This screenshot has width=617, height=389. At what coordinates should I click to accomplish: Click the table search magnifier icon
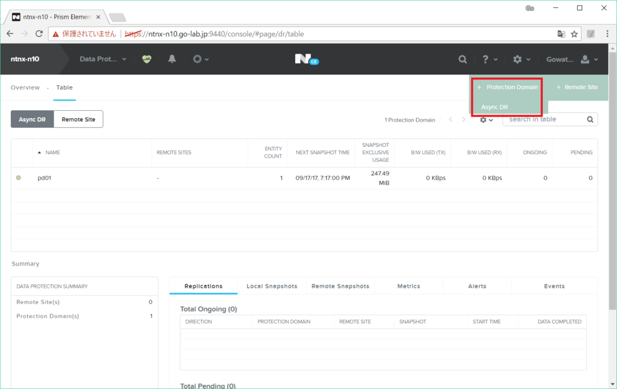pyautogui.click(x=590, y=120)
